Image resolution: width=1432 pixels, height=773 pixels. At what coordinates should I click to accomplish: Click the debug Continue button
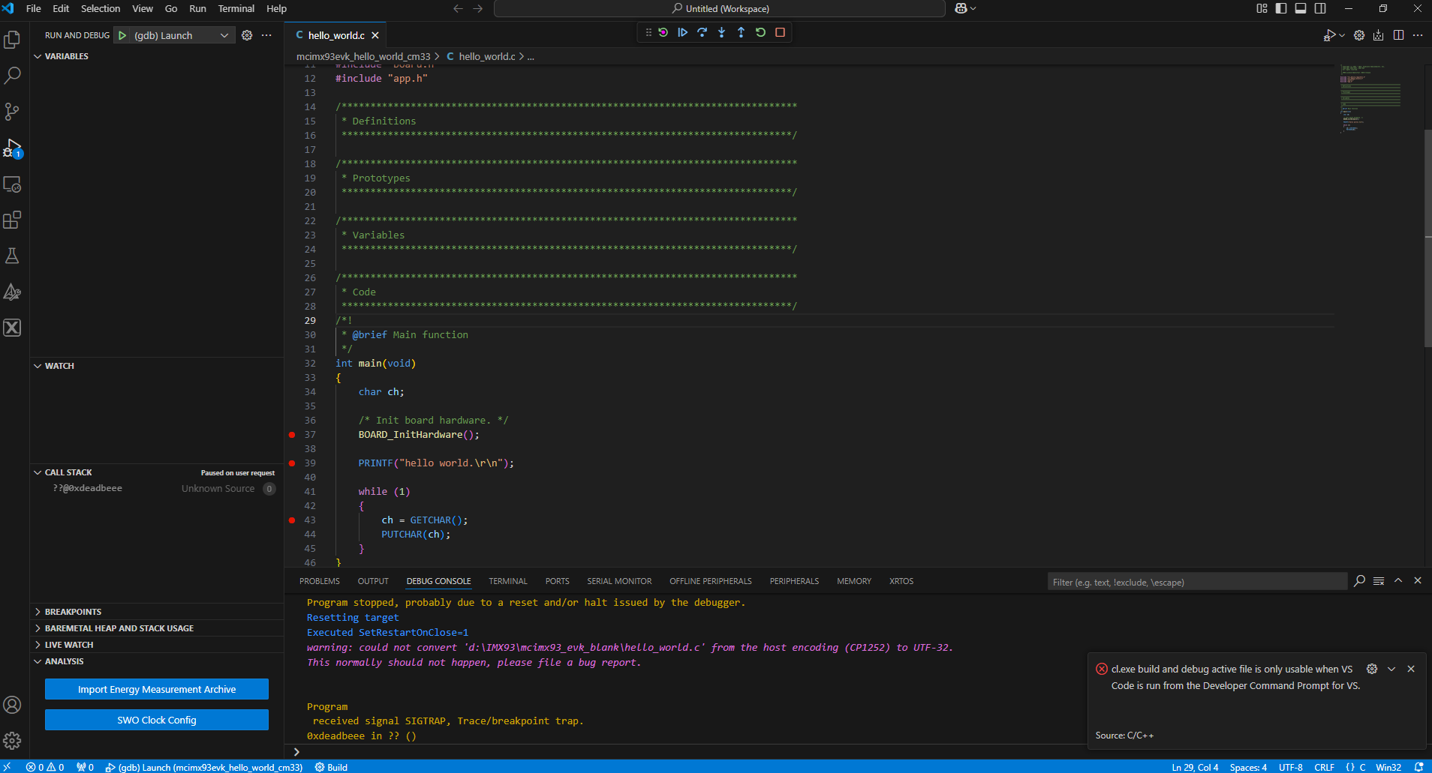point(682,32)
